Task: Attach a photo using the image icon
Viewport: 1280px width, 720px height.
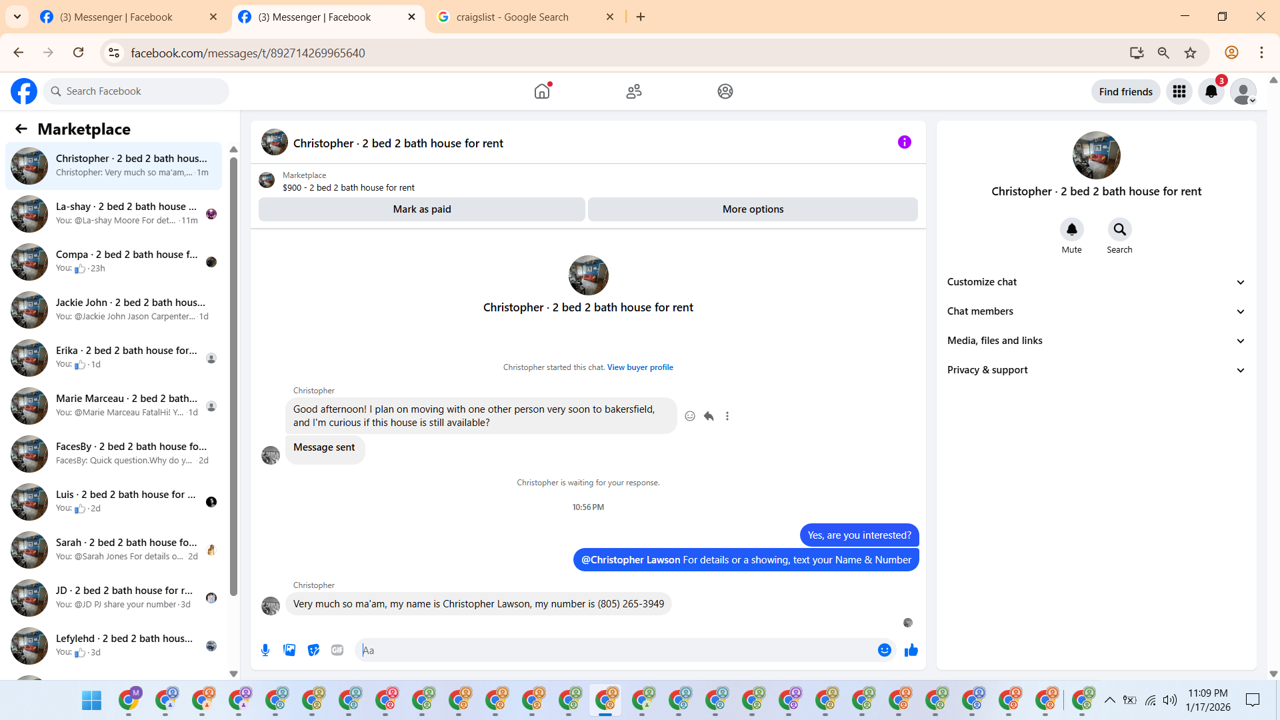Action: coord(289,650)
